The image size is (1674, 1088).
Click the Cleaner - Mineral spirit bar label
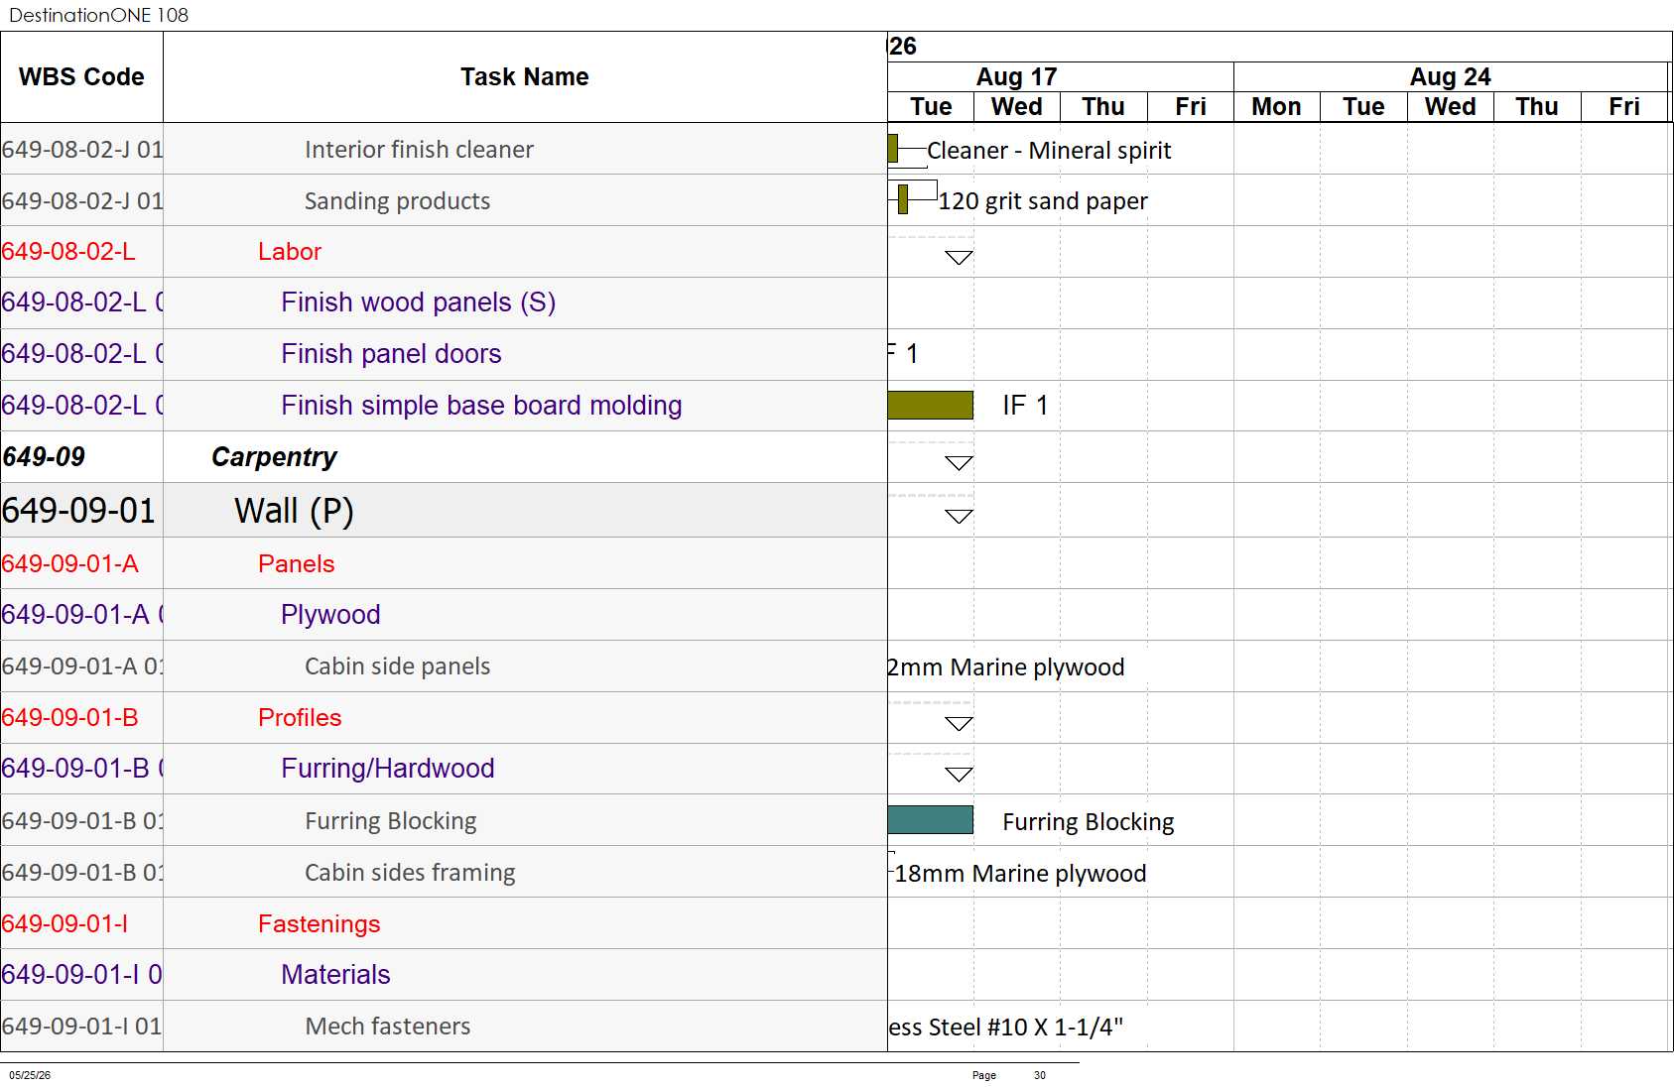pos(1049,150)
